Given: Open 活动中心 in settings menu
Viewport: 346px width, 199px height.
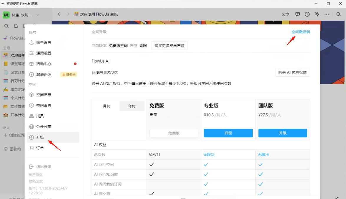Looking at the screenshot, I should click(53, 64).
